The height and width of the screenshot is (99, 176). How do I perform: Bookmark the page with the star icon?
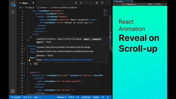pyautogui.click(x=160, y=4)
